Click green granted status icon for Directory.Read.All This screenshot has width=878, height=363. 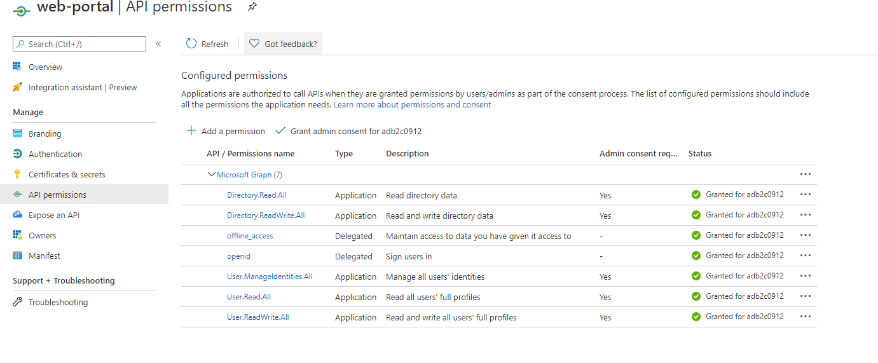pos(696,195)
